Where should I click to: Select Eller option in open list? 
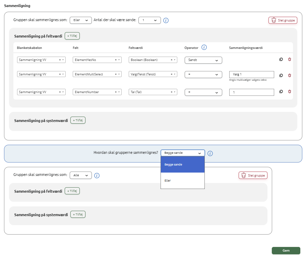coord(183,180)
